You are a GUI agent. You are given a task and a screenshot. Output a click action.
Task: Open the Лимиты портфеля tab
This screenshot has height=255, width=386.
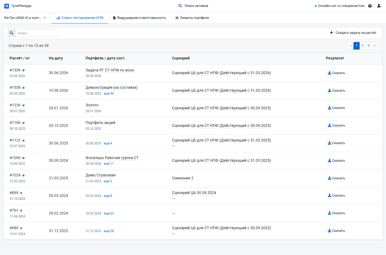pos(192,18)
